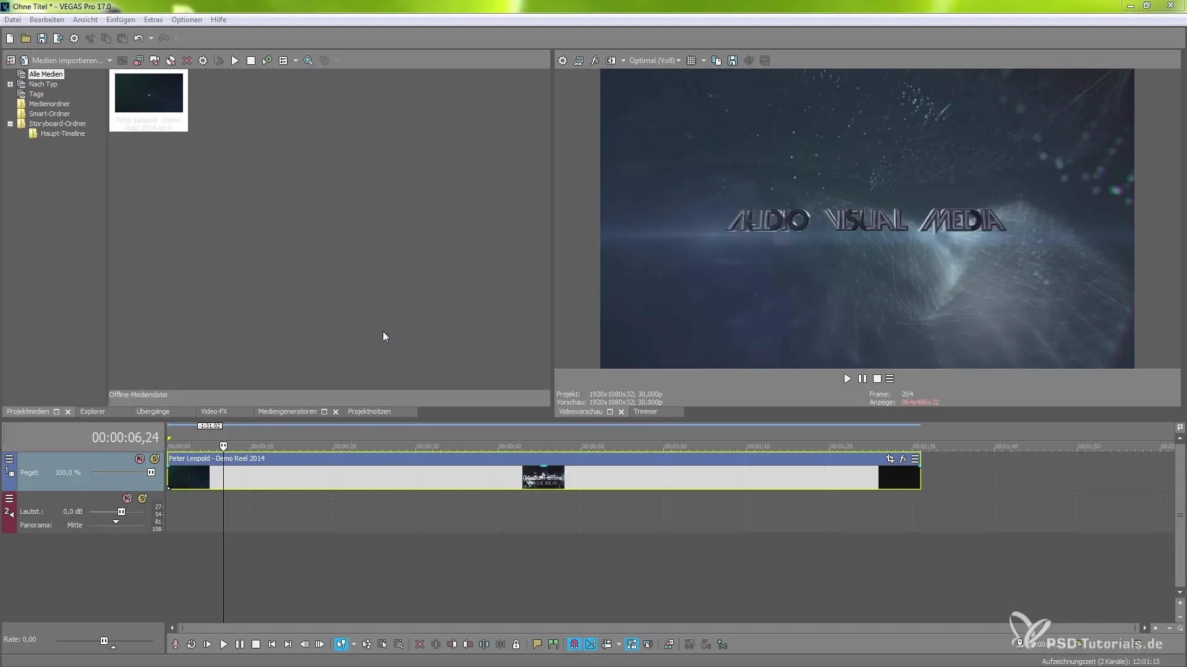
Task: Open the undo history dropdown arrow
Action: 151,38
